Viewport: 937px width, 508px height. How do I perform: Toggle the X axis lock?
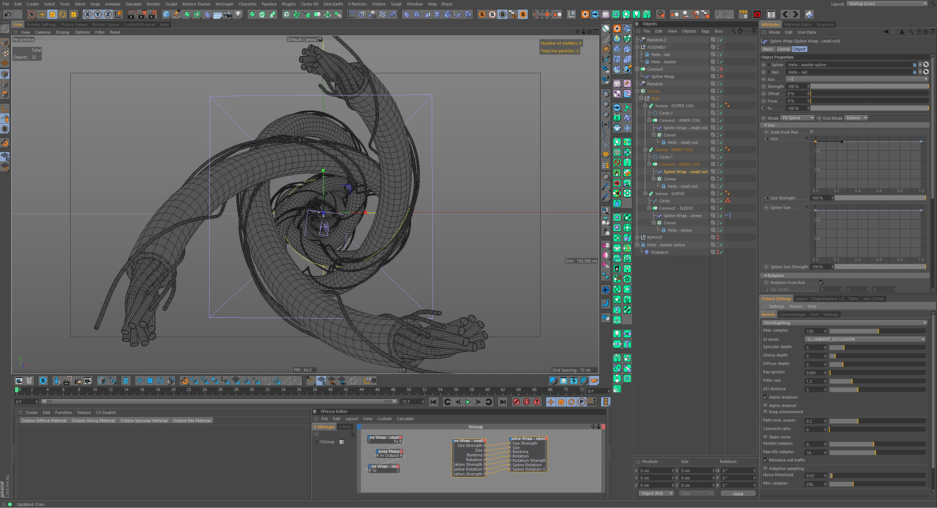[x=87, y=15]
